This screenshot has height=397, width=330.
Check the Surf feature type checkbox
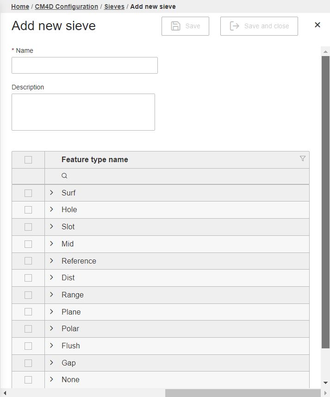click(28, 193)
